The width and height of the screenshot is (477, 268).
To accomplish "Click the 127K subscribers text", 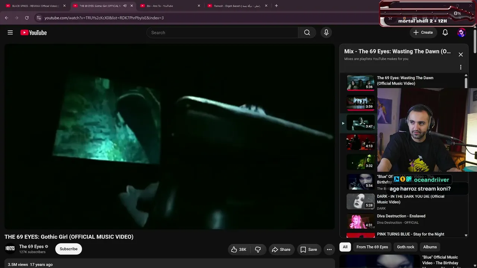I will (32, 252).
